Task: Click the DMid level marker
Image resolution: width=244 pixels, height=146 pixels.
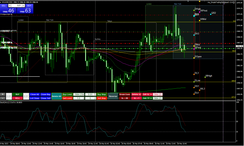Action: pos(194,46)
